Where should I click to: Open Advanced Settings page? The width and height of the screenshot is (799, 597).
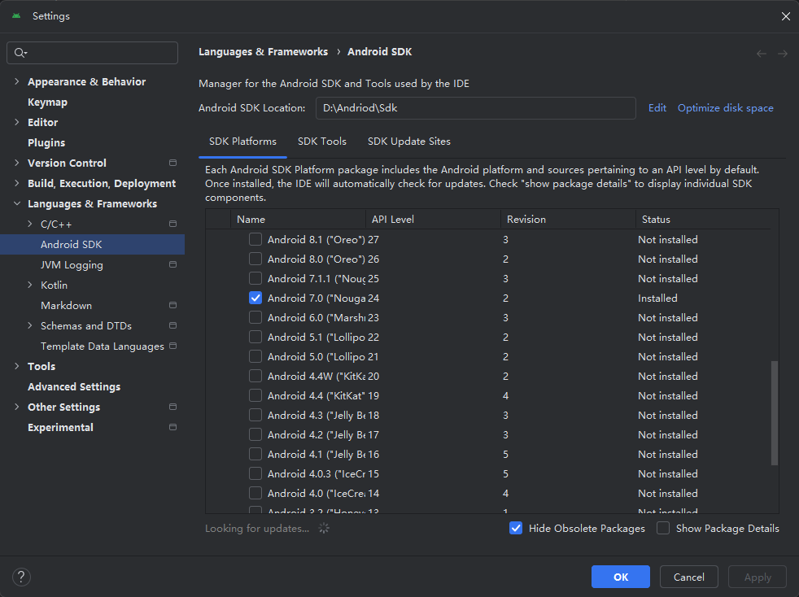[x=74, y=386]
